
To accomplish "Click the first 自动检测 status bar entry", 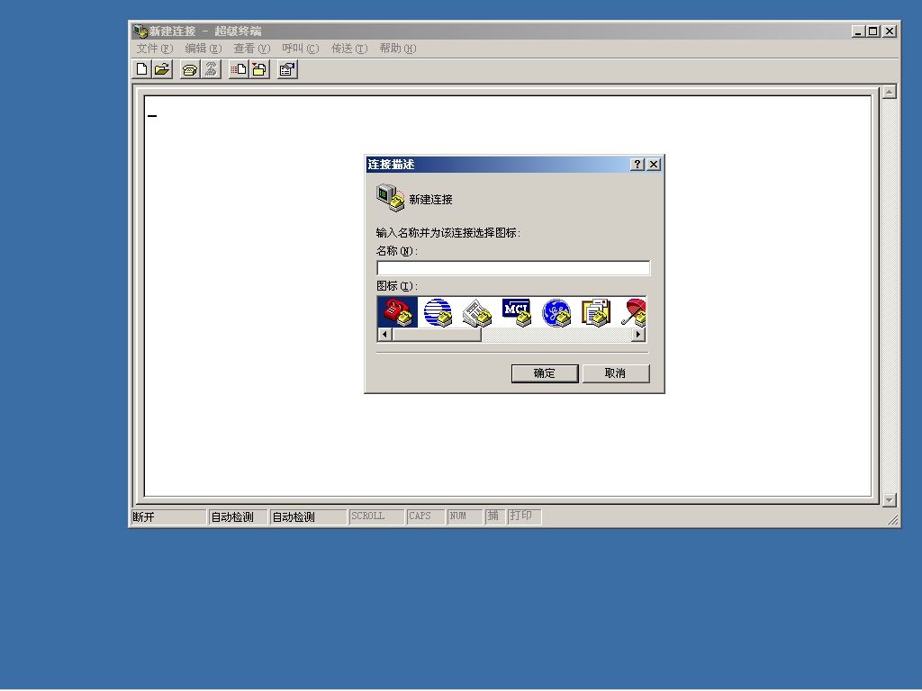I will 238,516.
